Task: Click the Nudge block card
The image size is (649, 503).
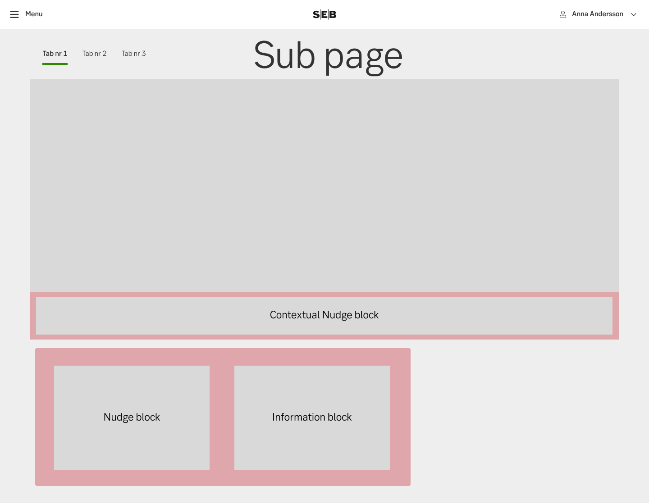Action: 132,417
